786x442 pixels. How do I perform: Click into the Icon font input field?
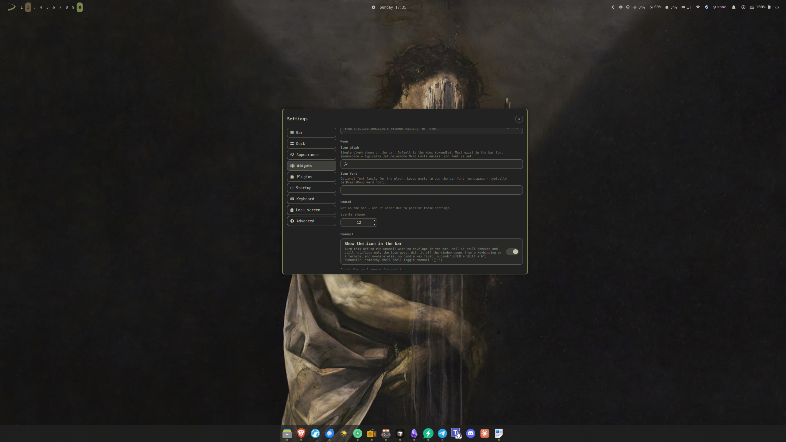click(431, 190)
